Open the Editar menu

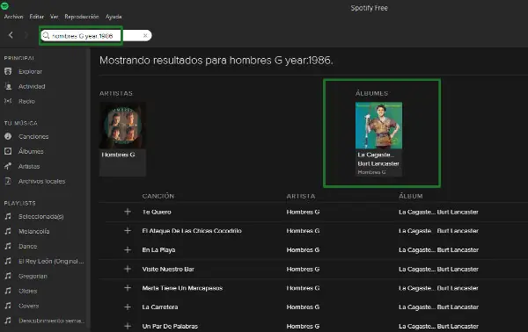coord(36,17)
